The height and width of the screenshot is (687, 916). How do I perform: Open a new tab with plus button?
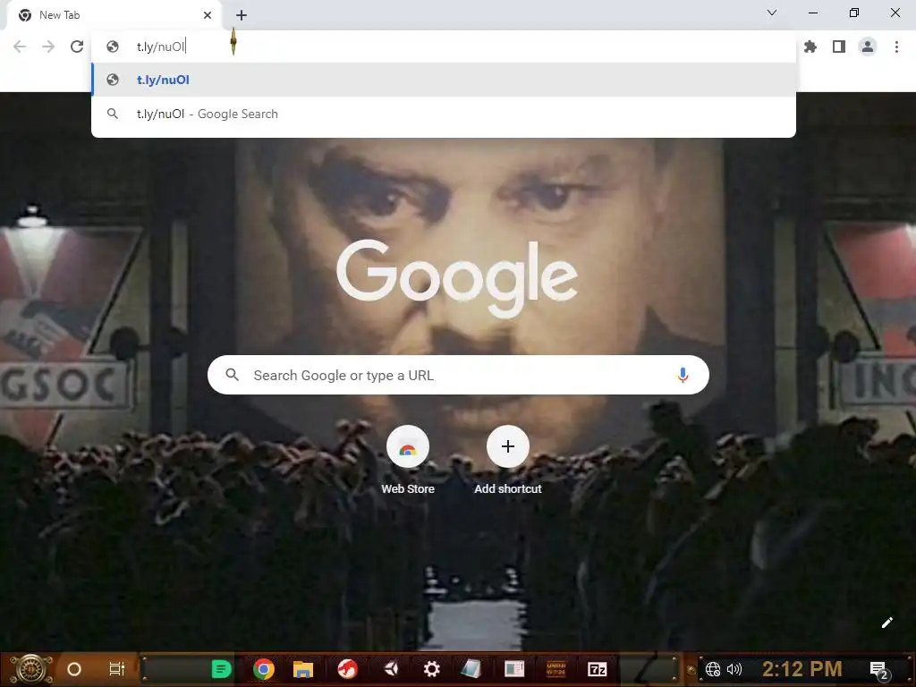pos(242,15)
